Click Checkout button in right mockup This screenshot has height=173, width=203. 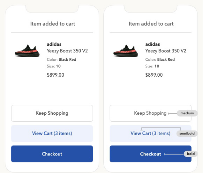coord(151,154)
